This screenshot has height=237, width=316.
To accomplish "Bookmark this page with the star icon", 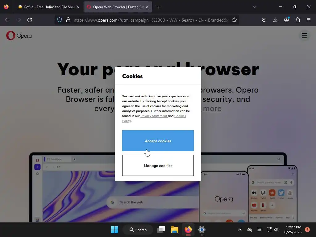I will click(x=234, y=20).
